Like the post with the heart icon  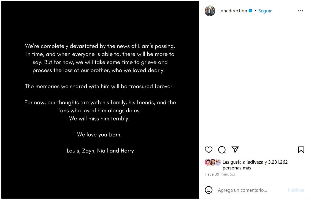click(209, 150)
